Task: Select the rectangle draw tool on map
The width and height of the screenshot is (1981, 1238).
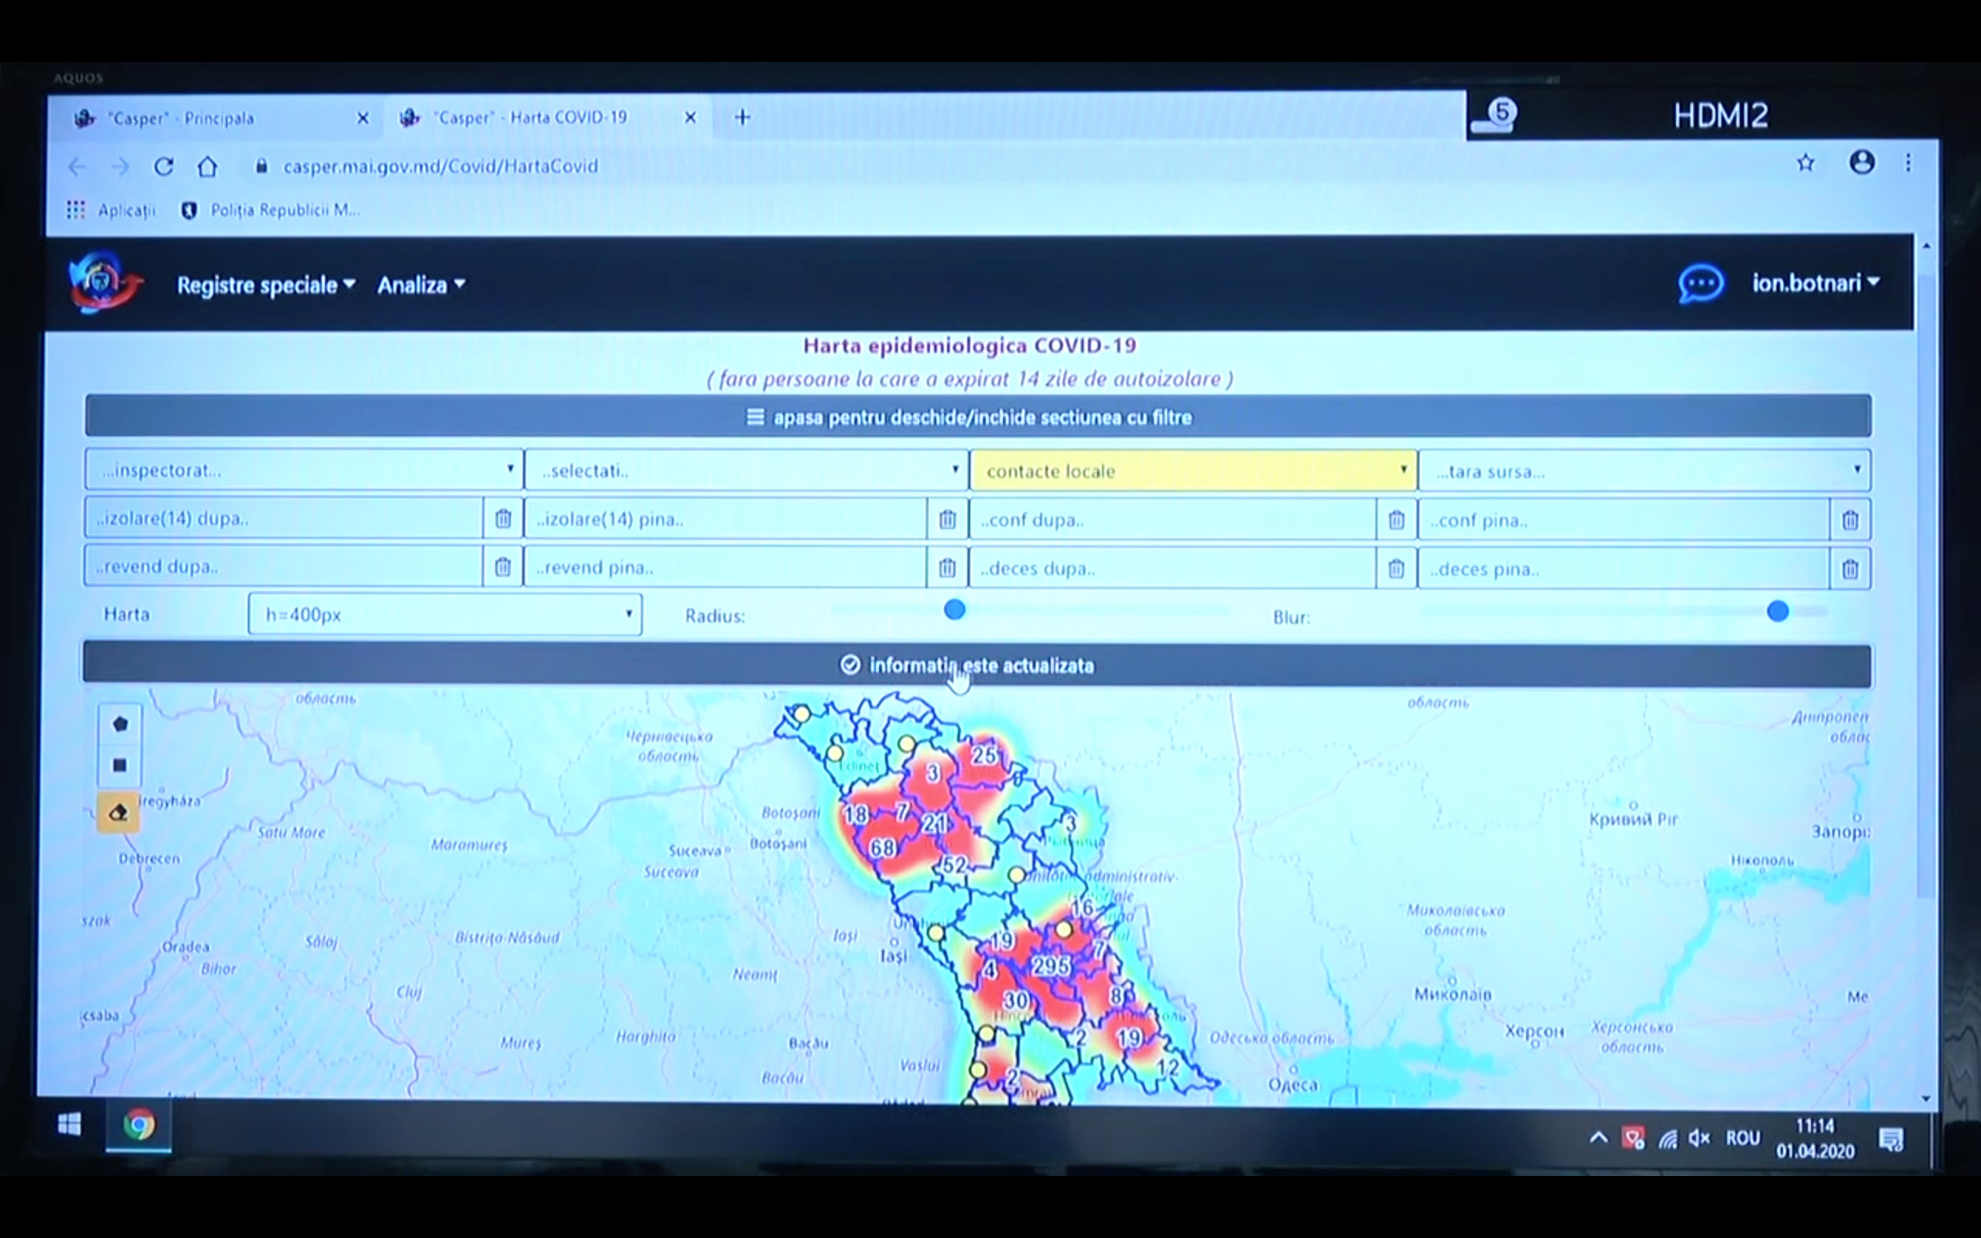Action: (119, 765)
